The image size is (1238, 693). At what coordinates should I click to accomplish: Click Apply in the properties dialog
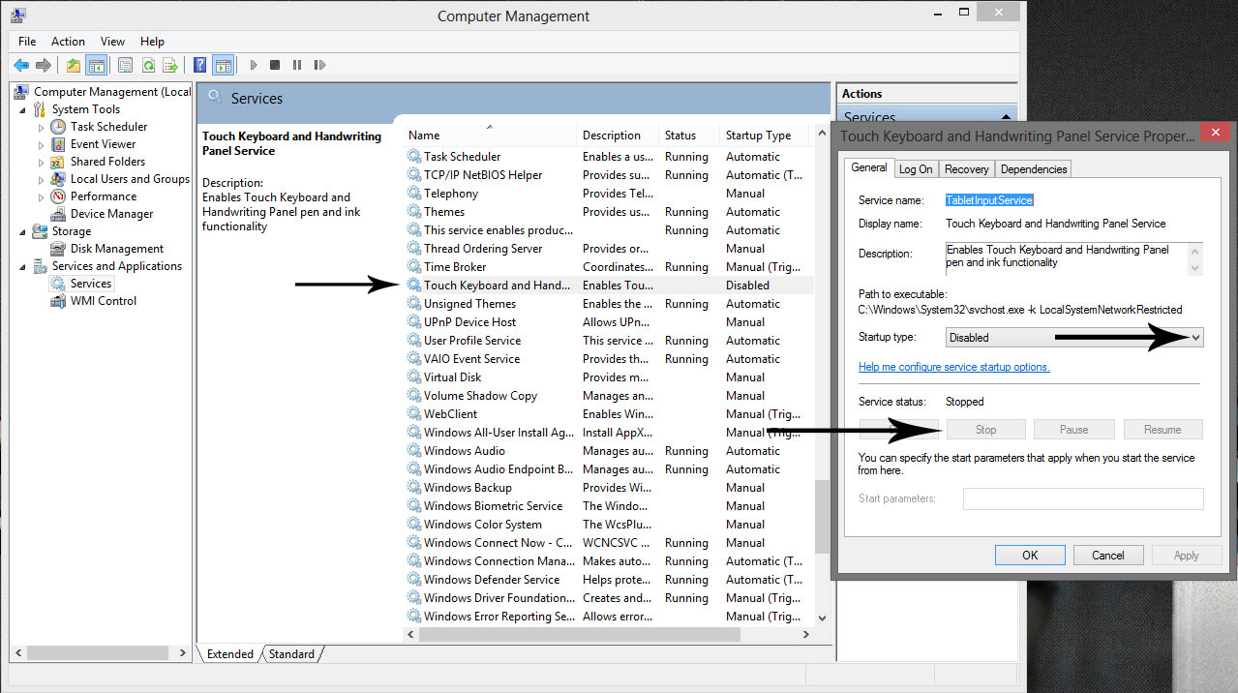click(x=1187, y=555)
